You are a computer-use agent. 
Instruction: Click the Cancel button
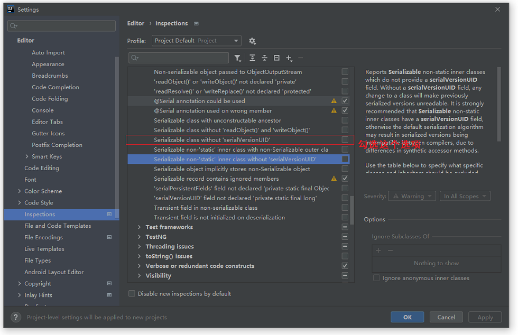coord(446,317)
